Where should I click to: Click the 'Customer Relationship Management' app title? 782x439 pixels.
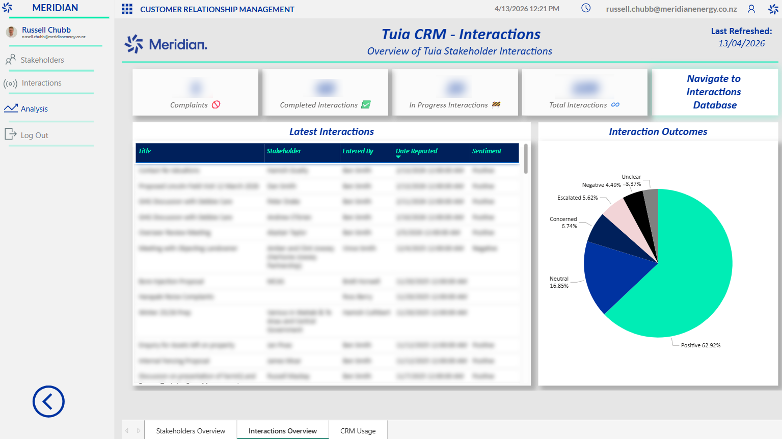click(x=217, y=9)
